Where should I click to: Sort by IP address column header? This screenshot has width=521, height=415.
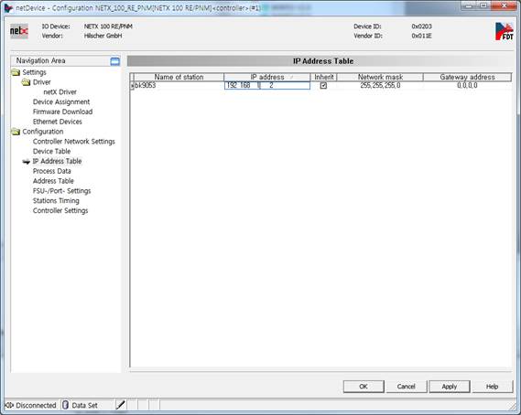[267, 77]
